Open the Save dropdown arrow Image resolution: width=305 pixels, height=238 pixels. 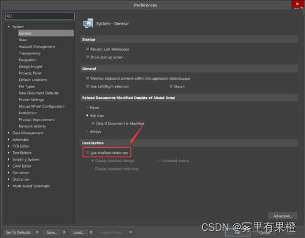(x=64, y=232)
